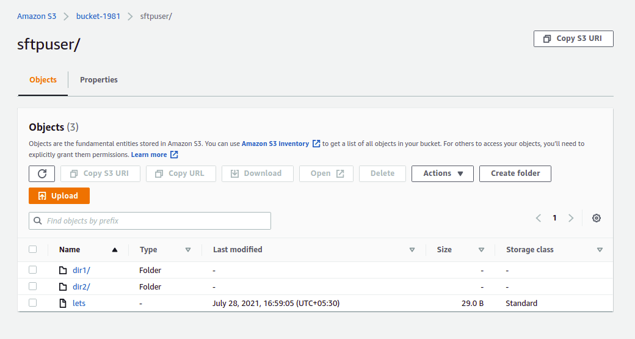This screenshot has height=339, width=635.
Task: Go to Amazon S3 in the breadcrumb
Action: [x=37, y=16]
